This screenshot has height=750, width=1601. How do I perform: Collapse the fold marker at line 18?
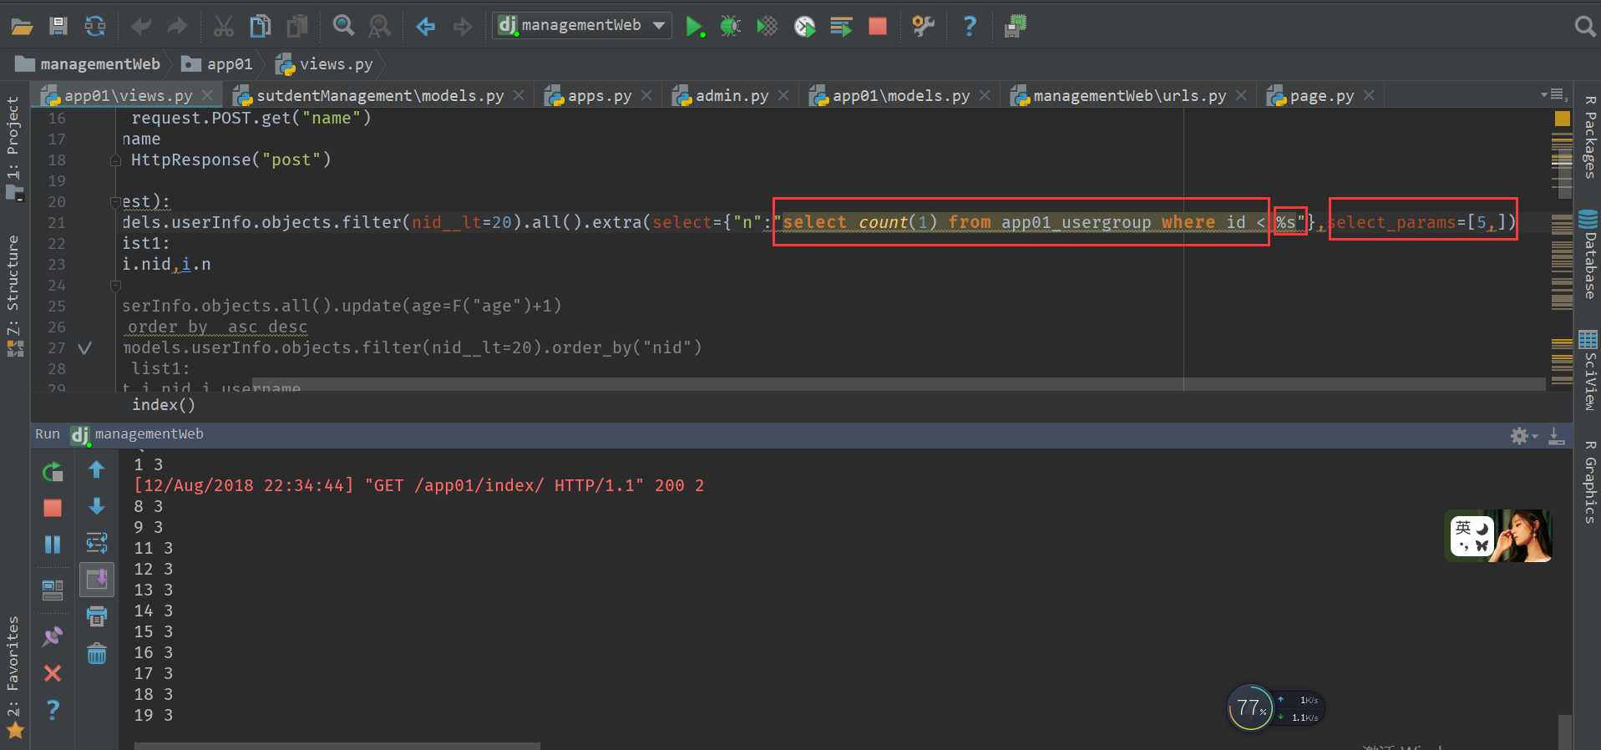(x=115, y=160)
